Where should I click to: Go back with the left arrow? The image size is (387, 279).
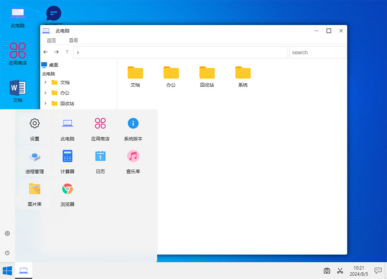[46, 52]
